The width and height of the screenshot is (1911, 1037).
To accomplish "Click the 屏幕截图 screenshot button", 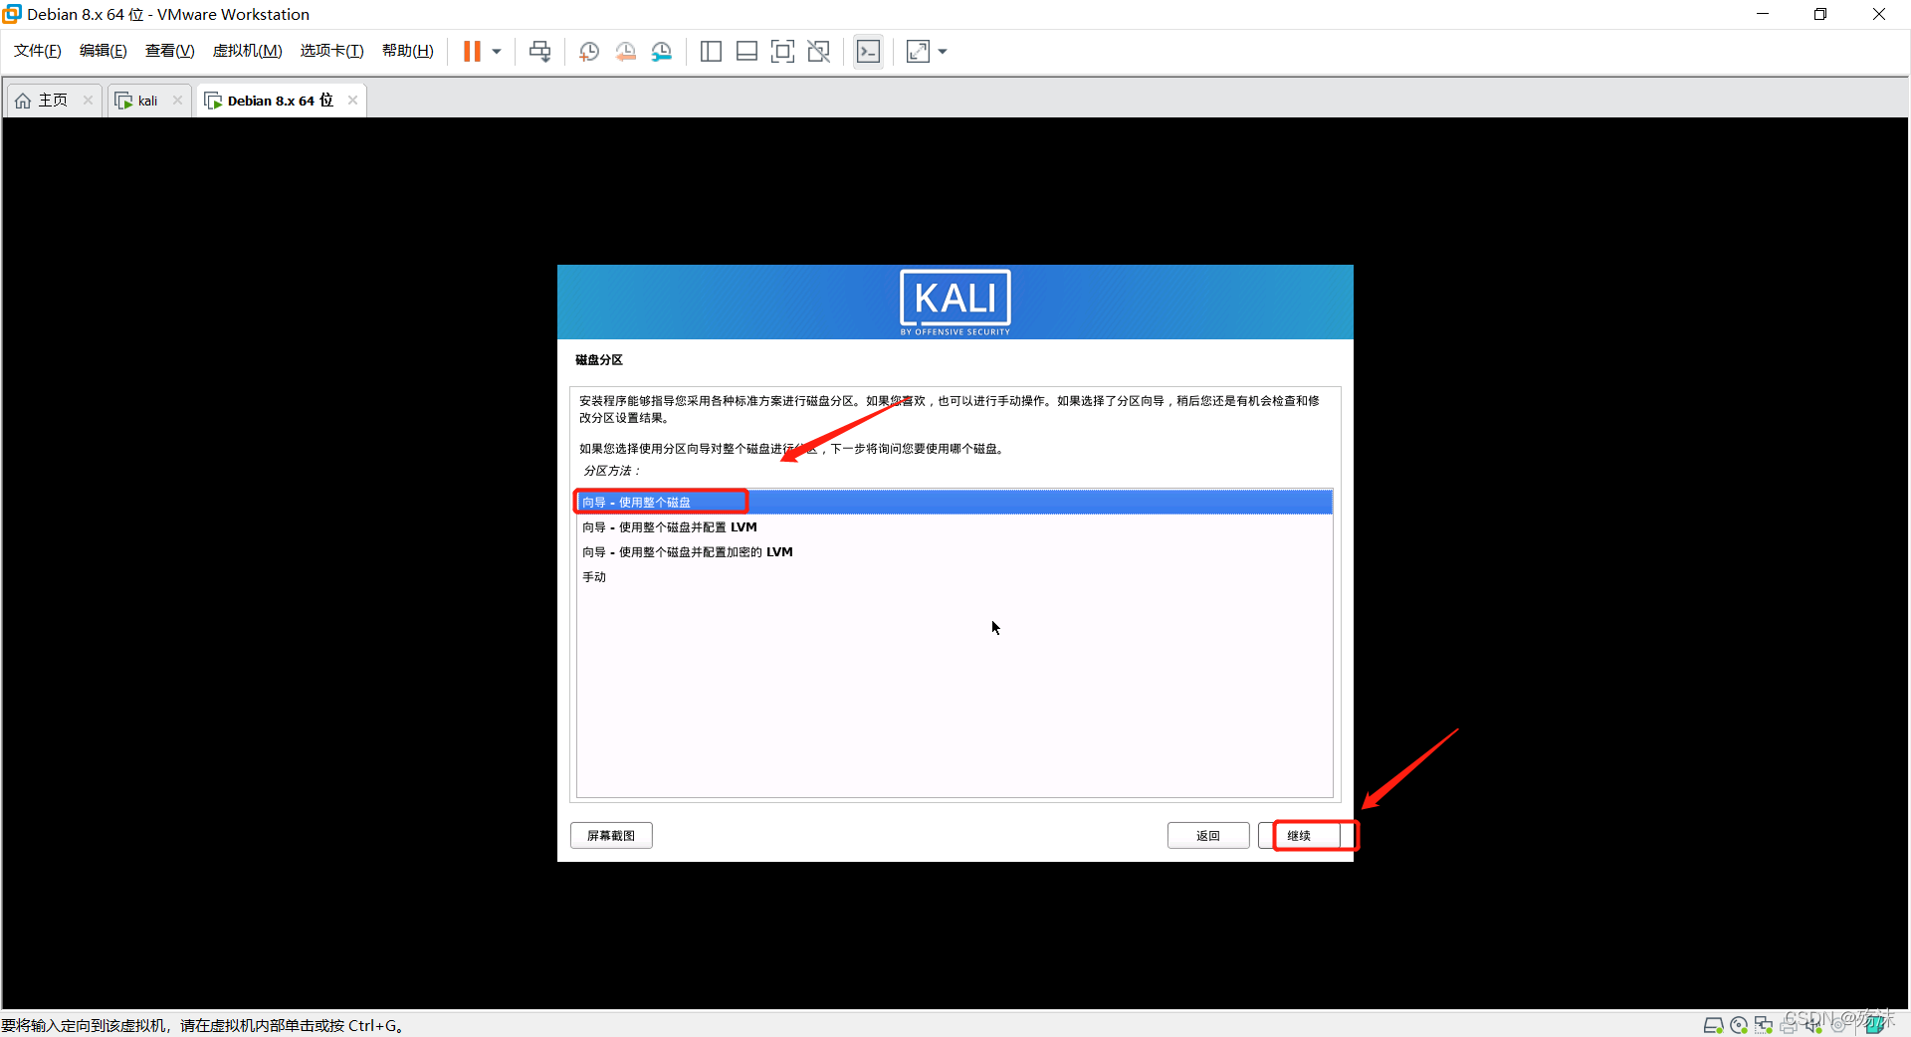I will 611,836.
